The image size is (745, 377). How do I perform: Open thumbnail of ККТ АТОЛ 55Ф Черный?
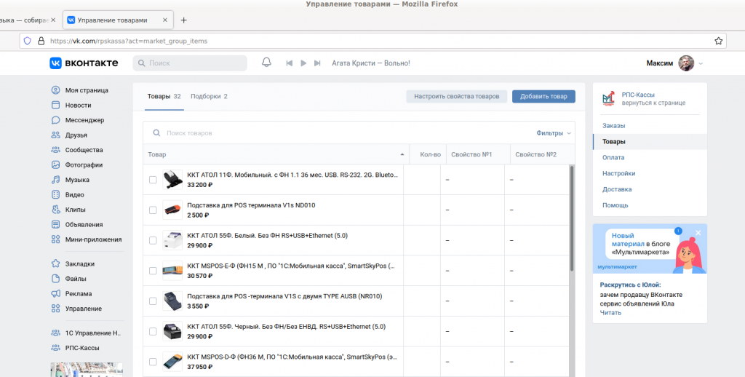click(x=172, y=331)
